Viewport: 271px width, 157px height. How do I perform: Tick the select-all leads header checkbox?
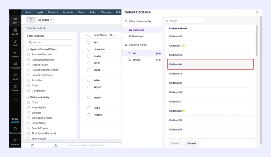click(x=89, y=35)
